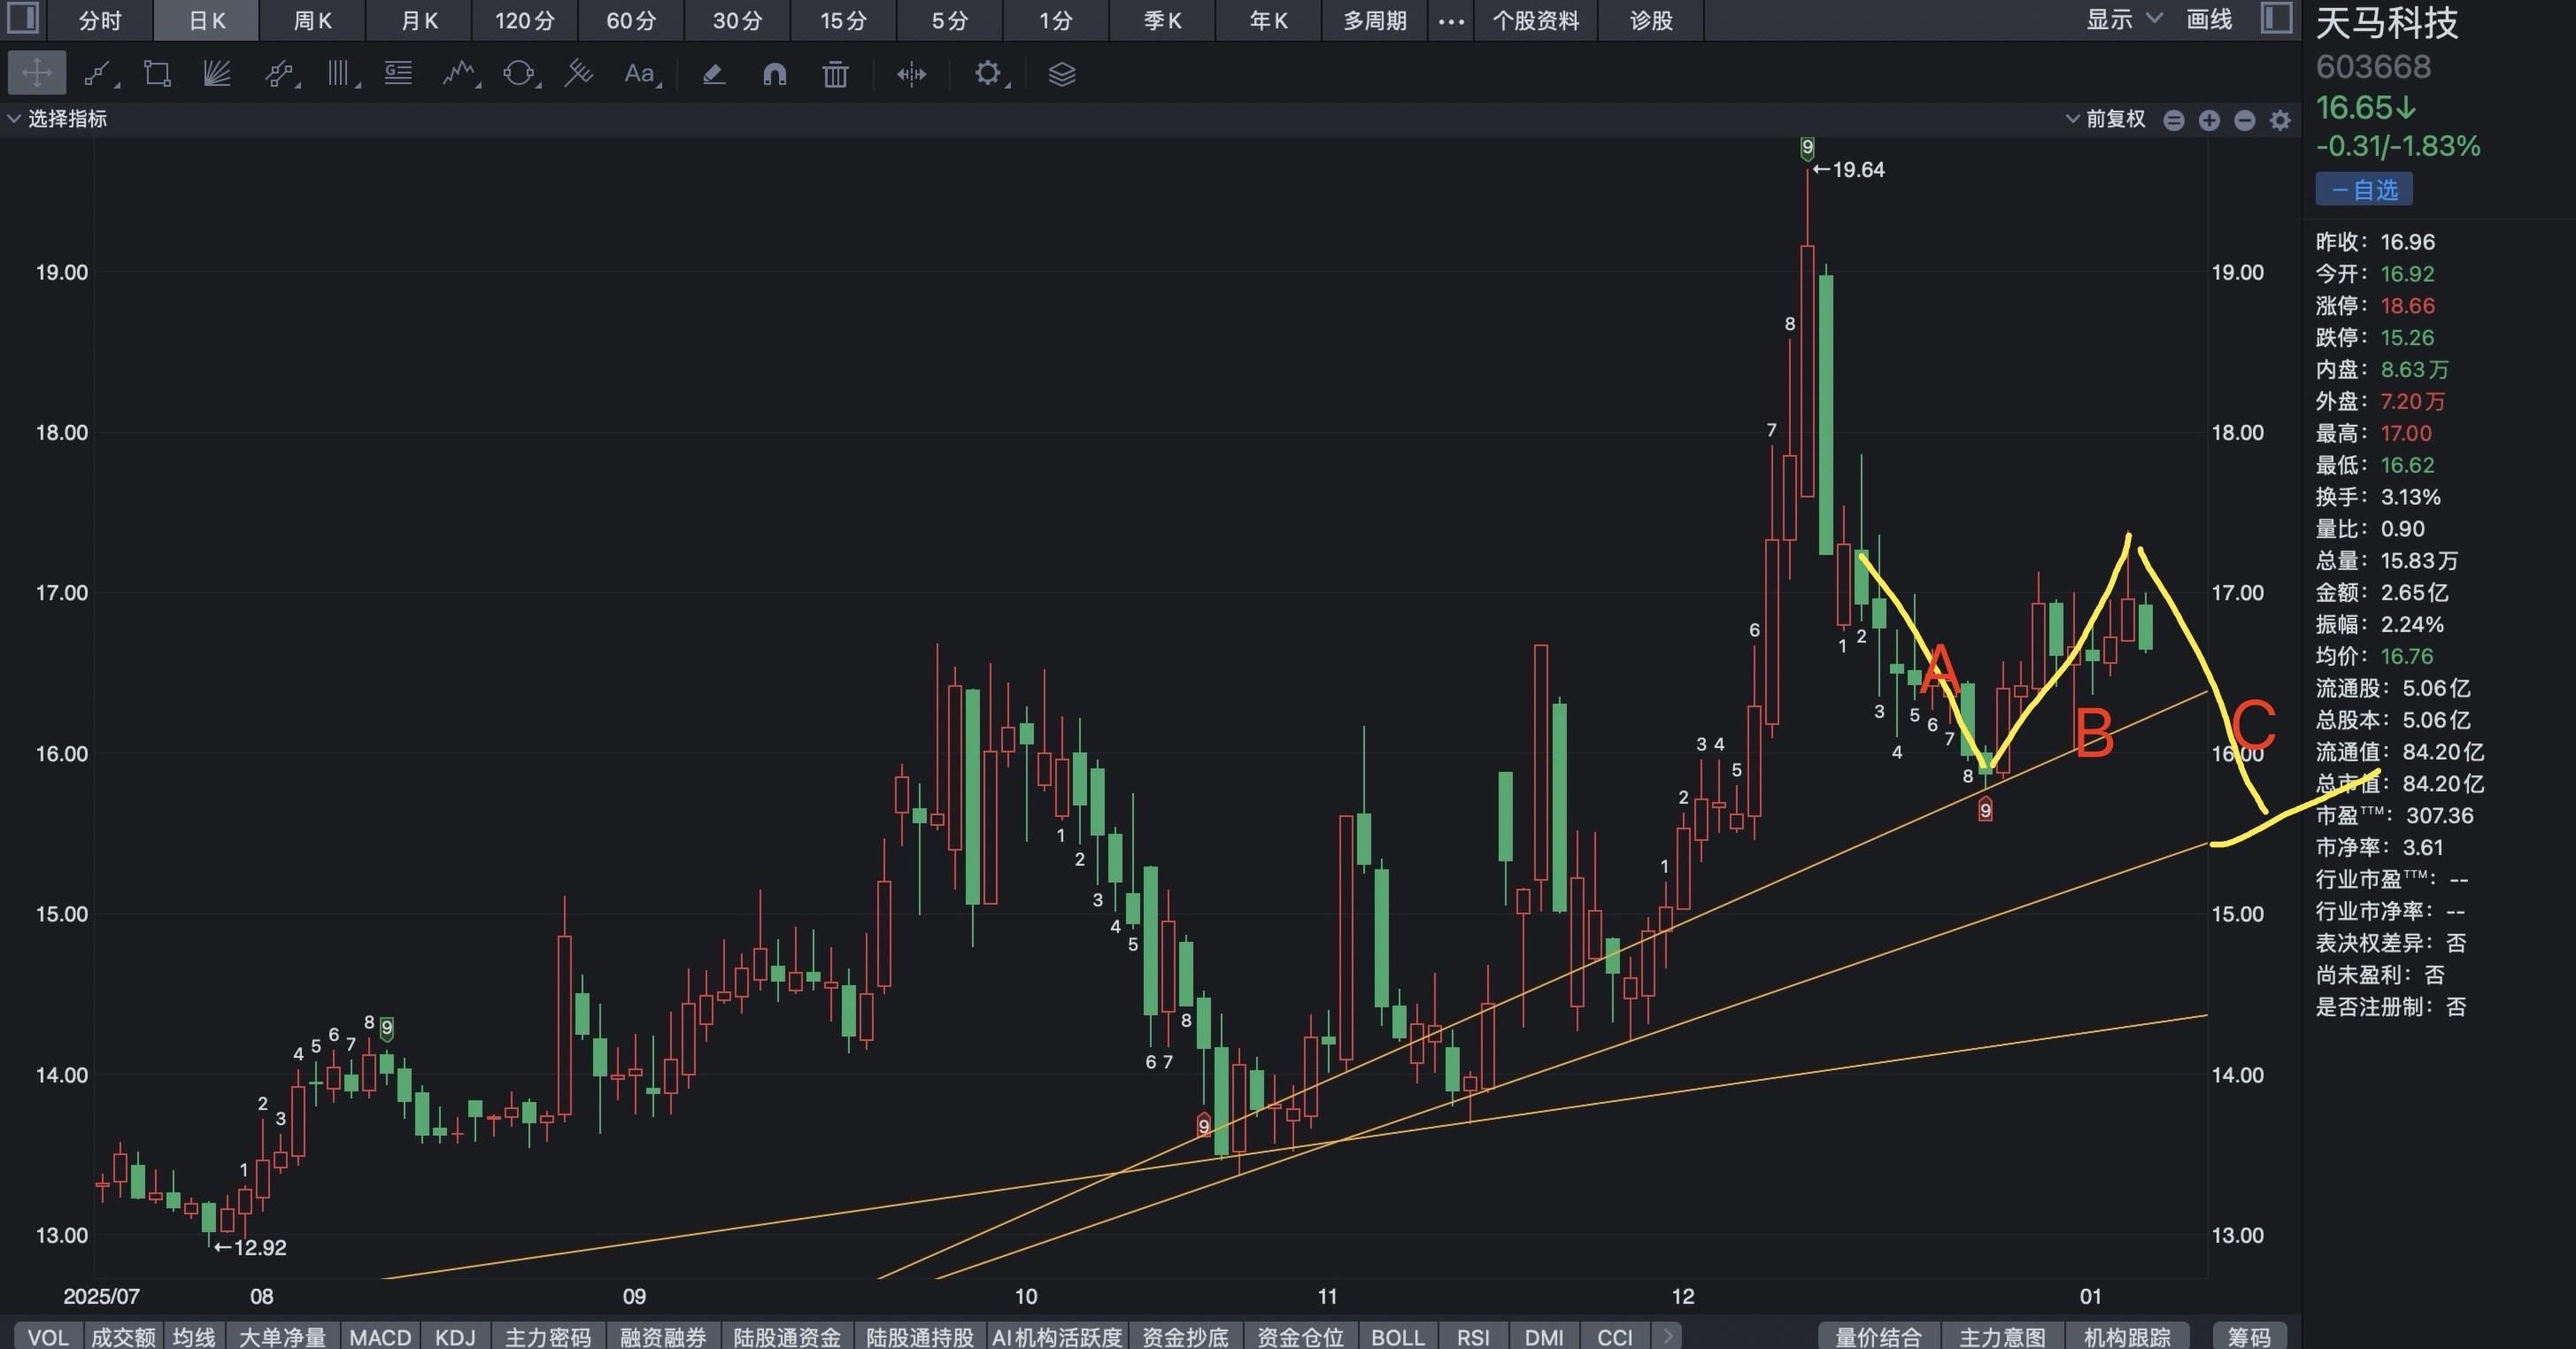This screenshot has height=1349, width=2576.
Task: Choose the Aa text annotation tool
Action: 639,73
